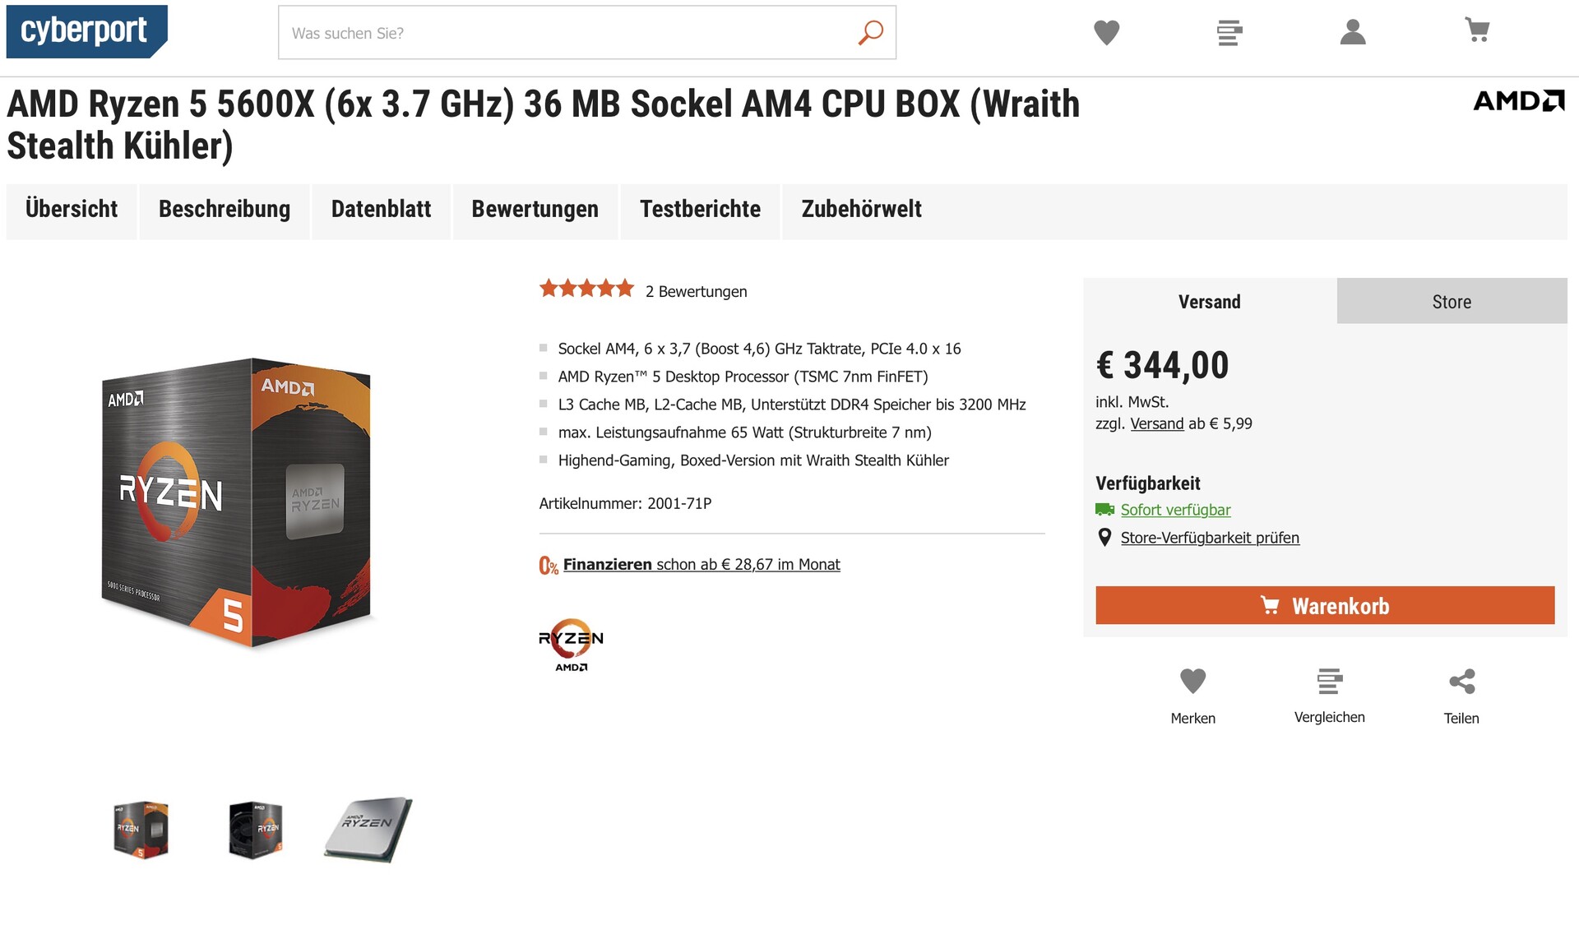Open the wishlist heart icon in header
The width and height of the screenshot is (1579, 925).
pyautogui.click(x=1106, y=33)
